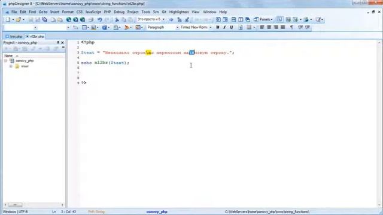This screenshot has width=383, height=215.
Task: Click the Cut scissors icon
Action: coord(117,20)
